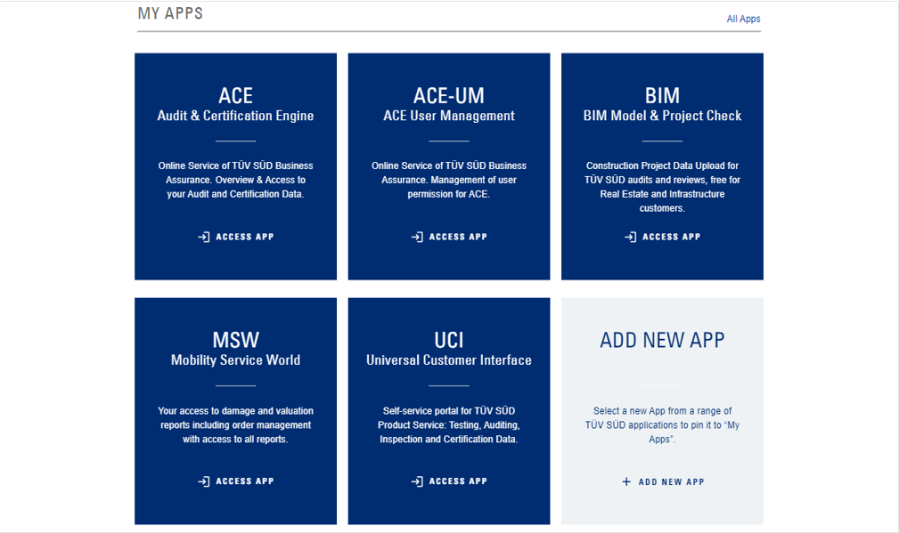The image size is (899, 533).
Task: Click ACE description about Audit and Certification Data
Action: pyautogui.click(x=235, y=180)
